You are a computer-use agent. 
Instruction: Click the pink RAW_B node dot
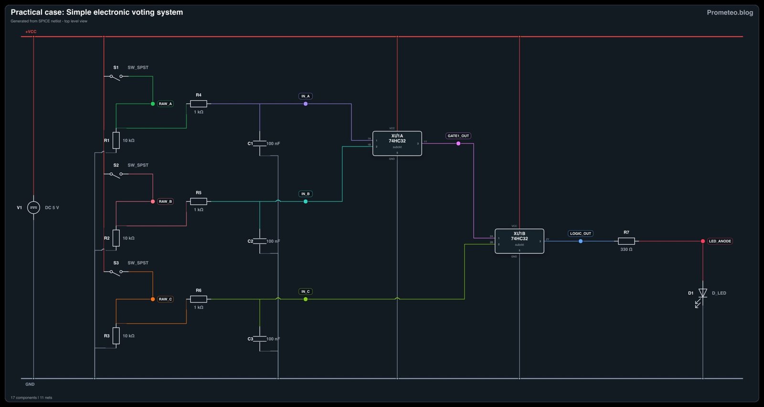[153, 201]
